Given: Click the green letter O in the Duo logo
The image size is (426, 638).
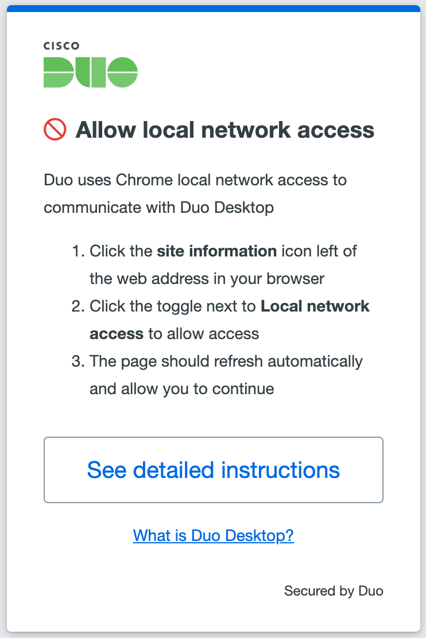Looking at the screenshot, I should [x=122, y=72].
